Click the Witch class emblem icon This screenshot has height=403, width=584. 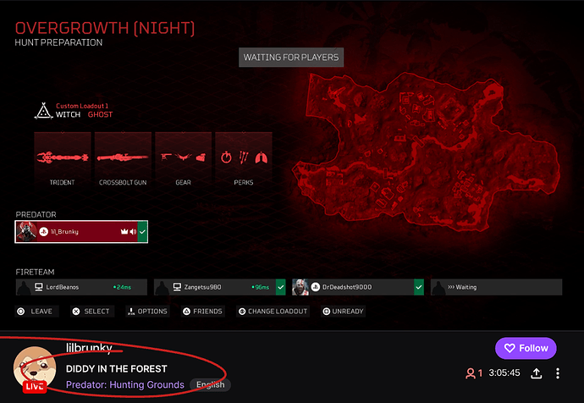point(43,111)
